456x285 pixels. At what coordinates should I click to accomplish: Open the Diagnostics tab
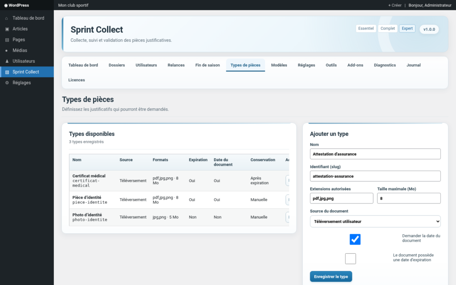click(385, 65)
